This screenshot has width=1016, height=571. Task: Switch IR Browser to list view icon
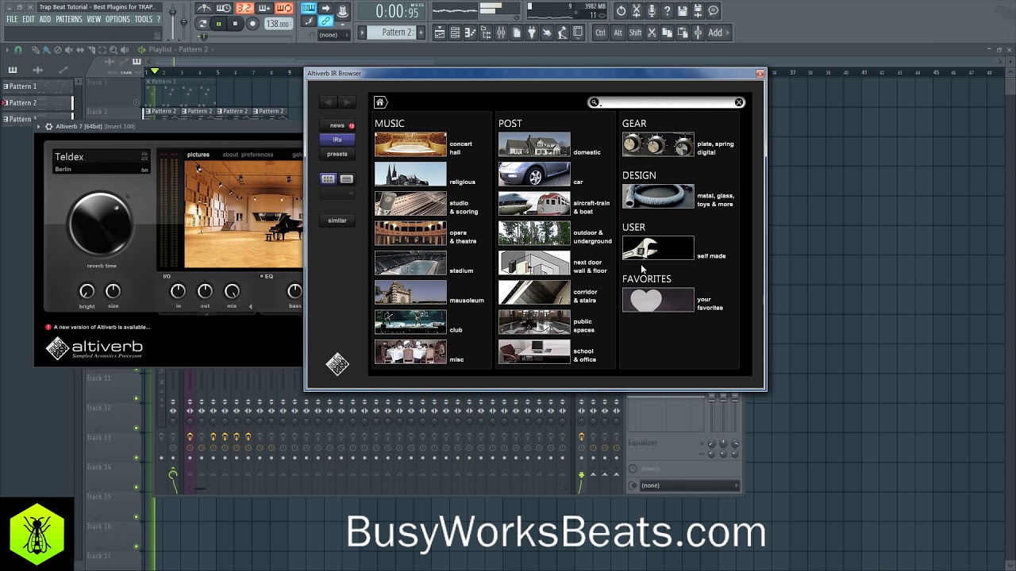[346, 179]
